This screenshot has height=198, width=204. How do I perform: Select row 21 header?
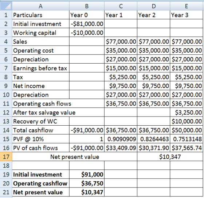(x=6, y=192)
